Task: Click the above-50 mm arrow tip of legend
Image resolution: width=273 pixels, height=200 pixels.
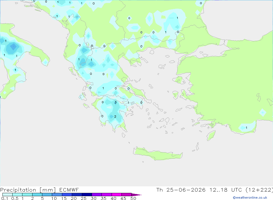Action: pos(136,195)
